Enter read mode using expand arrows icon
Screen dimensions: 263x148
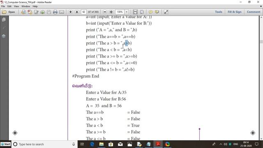point(166,12)
